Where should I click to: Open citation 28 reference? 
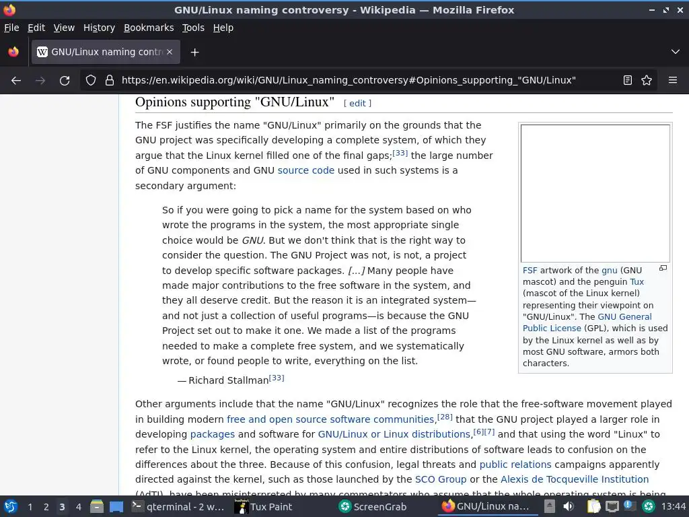click(445, 417)
